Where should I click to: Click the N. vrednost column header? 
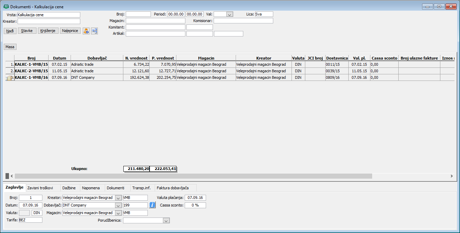(136, 58)
